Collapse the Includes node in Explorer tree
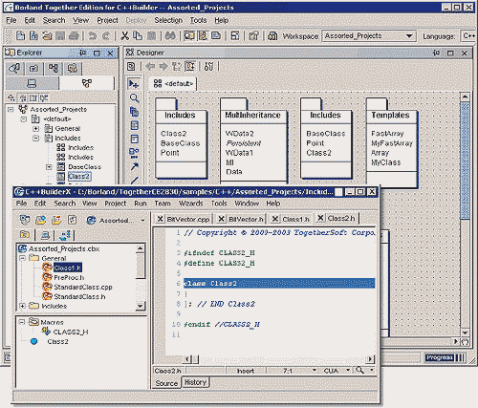This screenshot has height=408, width=478. tap(35, 139)
